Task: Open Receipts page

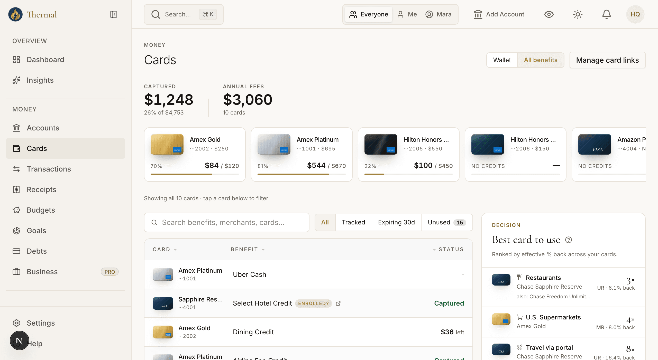Action: pos(66,190)
